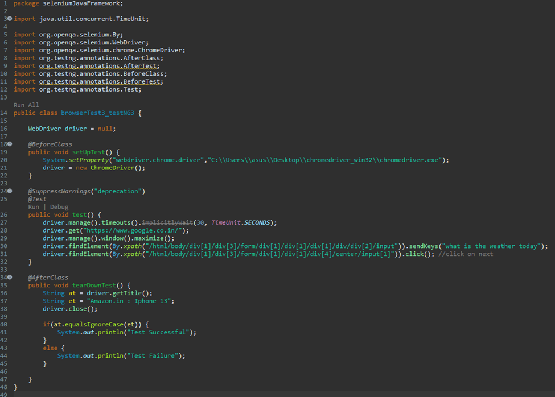Click driver.close() on line 38
Screen dimensions: 555x397
(69, 309)
